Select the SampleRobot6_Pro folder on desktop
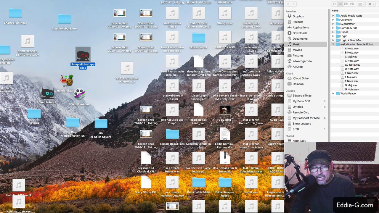Image resolution: width=379 pixels, height=213 pixels. [64, 19]
